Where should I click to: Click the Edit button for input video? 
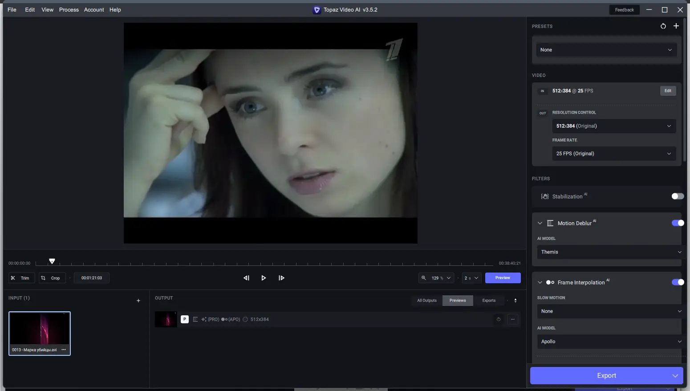point(668,91)
